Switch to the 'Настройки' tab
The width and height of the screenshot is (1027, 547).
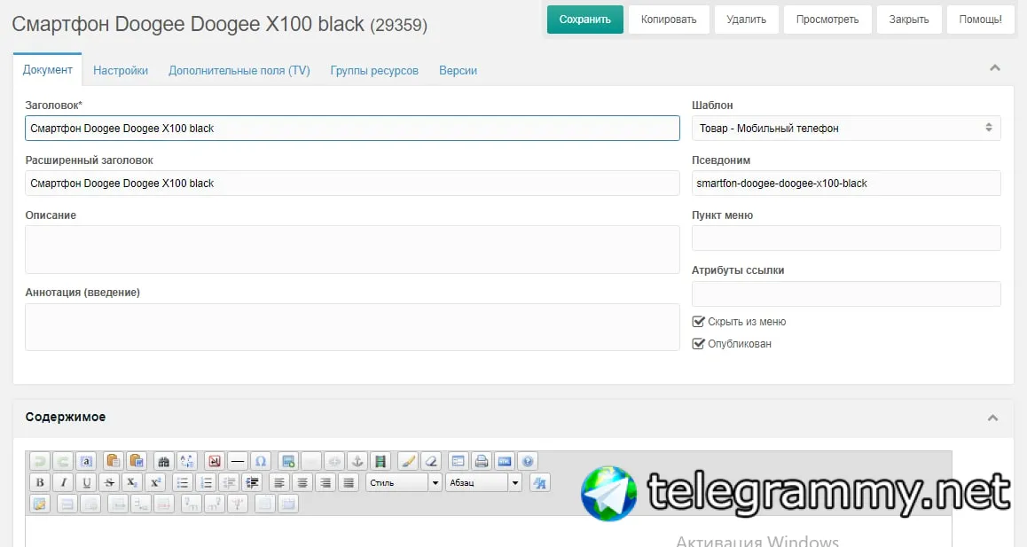click(x=121, y=70)
